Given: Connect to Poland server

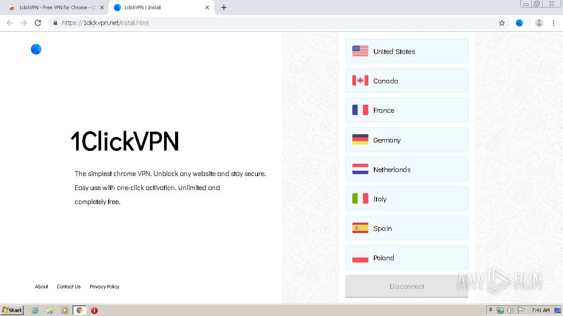Looking at the screenshot, I should (x=407, y=258).
